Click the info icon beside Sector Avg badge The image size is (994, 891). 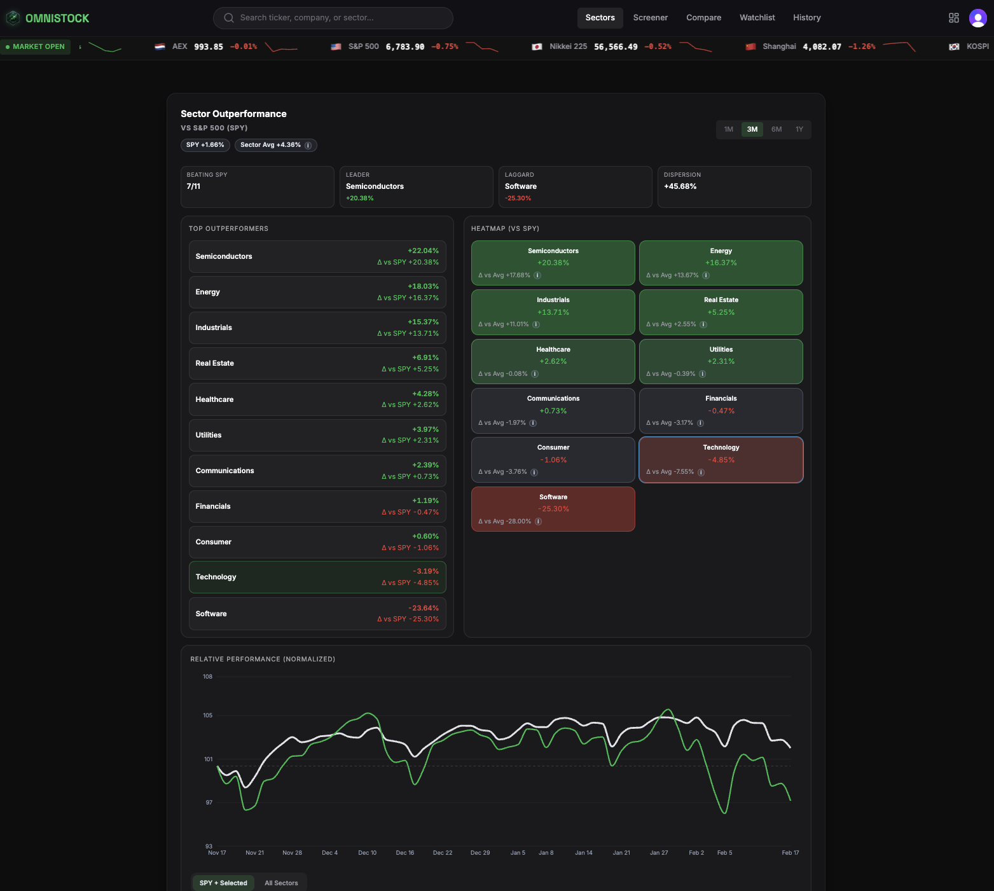tap(308, 145)
